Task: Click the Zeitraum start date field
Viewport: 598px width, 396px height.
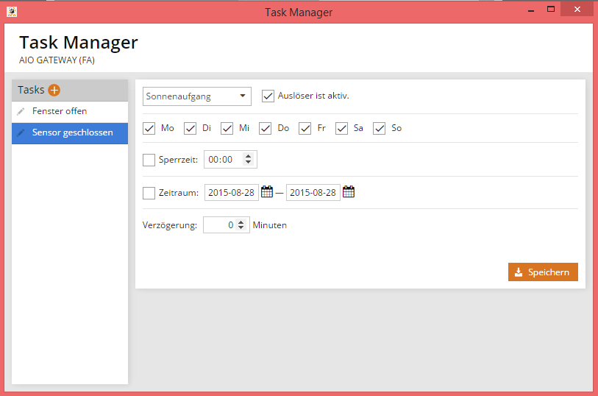Action: [231, 193]
